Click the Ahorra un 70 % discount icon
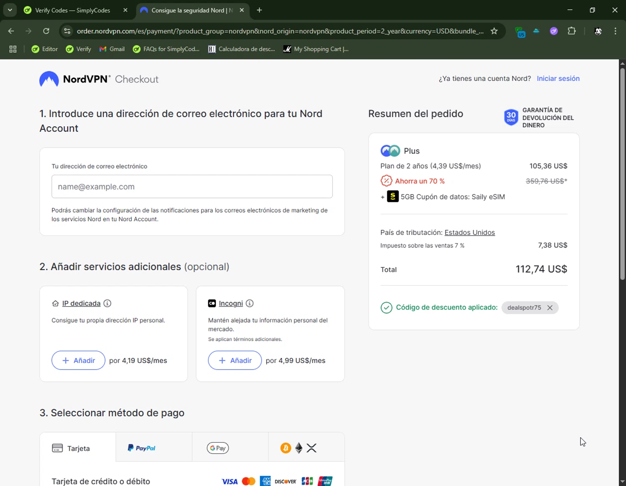The image size is (626, 486). pos(386,181)
